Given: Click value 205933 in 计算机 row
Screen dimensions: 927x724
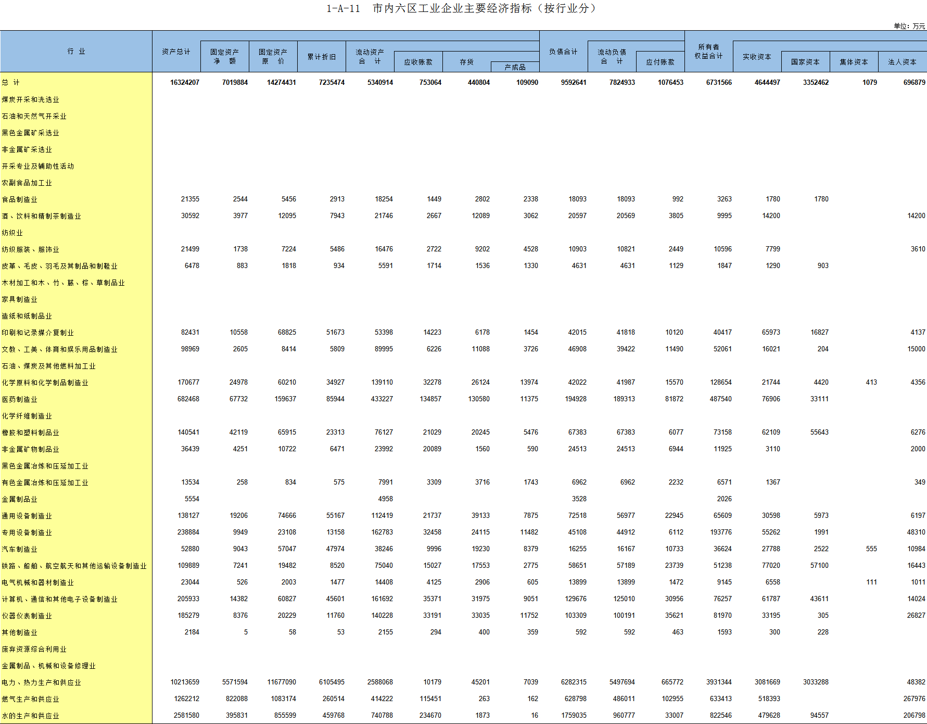Looking at the screenshot, I should tap(188, 599).
